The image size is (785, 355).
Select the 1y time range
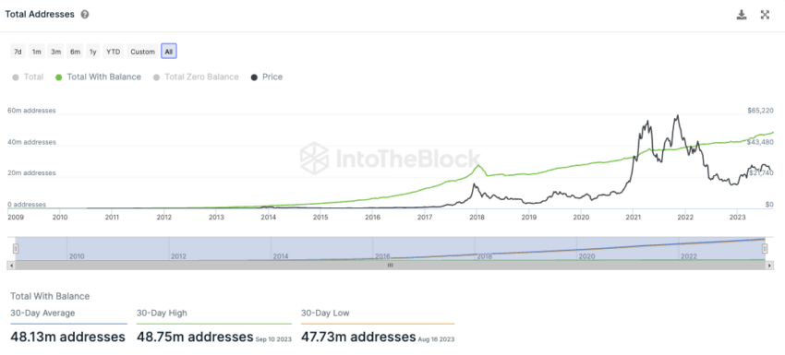coord(92,52)
